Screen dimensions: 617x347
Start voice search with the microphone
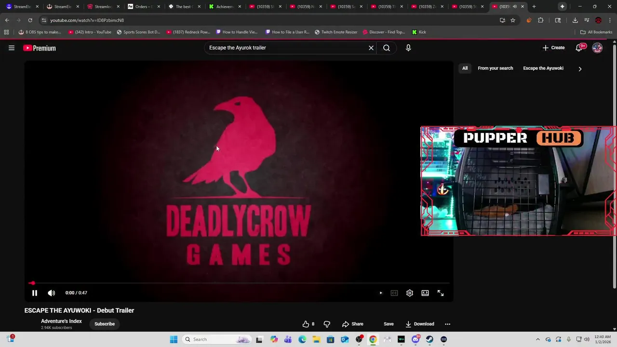(408, 48)
